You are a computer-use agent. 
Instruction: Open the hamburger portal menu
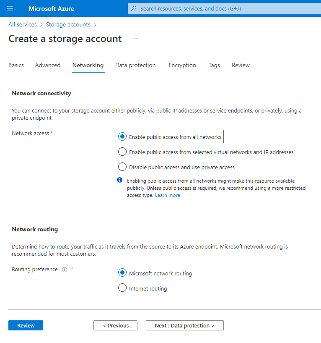tap(10, 8)
